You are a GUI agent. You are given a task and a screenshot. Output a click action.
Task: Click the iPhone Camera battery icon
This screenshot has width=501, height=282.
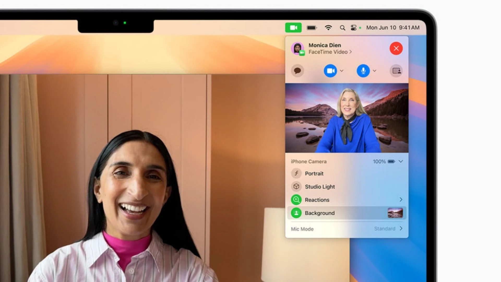(391, 161)
